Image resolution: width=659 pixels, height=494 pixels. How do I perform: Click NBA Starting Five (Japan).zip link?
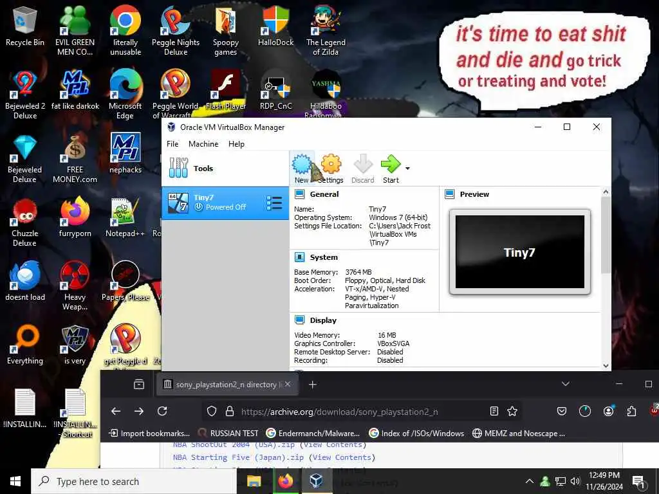click(238, 457)
